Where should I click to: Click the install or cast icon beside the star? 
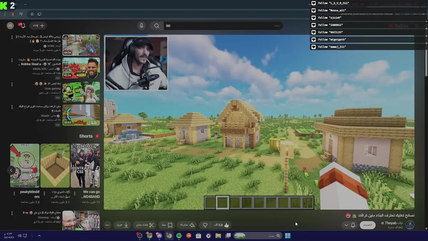39,14
